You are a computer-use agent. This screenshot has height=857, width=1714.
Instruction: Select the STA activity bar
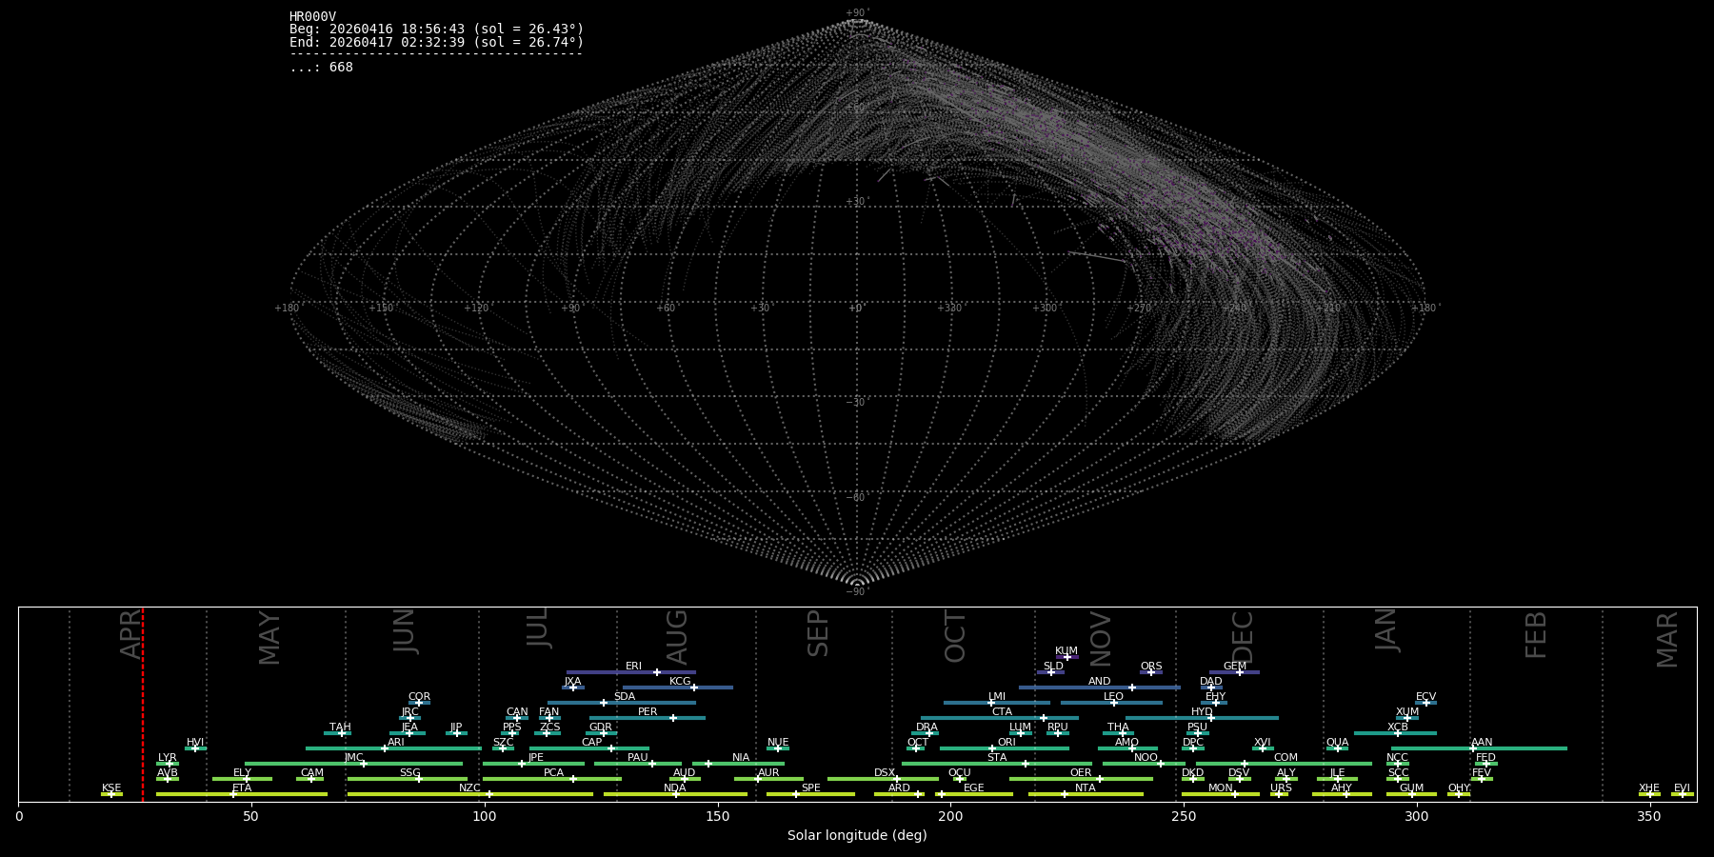pos(997,764)
